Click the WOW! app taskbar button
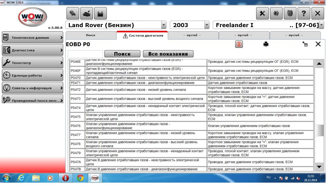This screenshot has width=326, height=185. coord(95,178)
